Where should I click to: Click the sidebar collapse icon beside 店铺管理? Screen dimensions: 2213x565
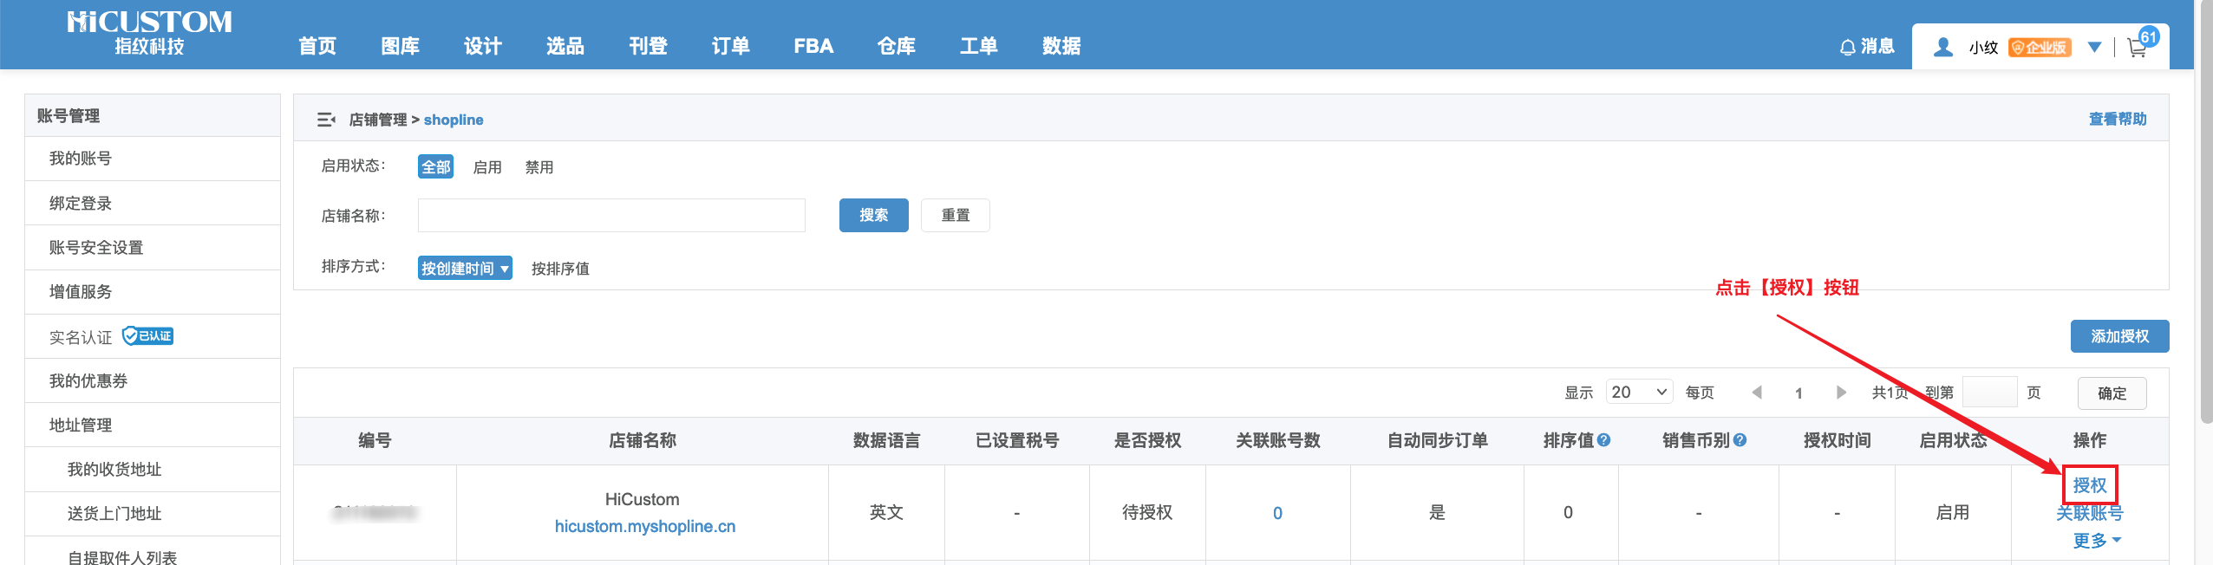(326, 120)
